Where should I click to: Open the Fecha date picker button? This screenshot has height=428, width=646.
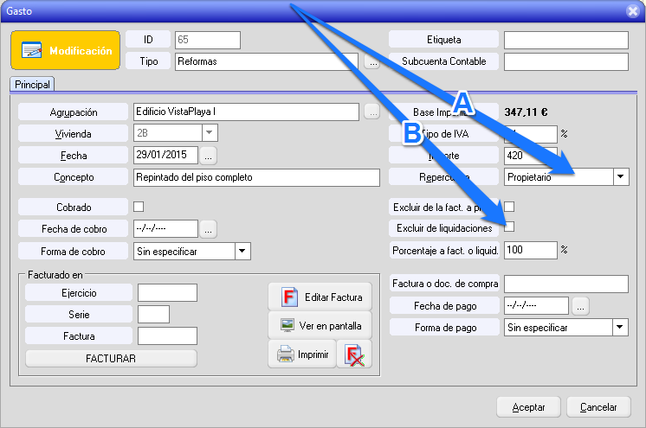pos(210,156)
